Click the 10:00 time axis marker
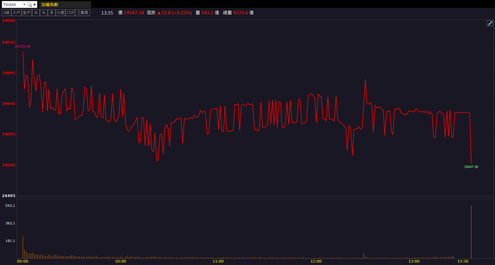Viewport: 495px width, 265px height. [121, 261]
